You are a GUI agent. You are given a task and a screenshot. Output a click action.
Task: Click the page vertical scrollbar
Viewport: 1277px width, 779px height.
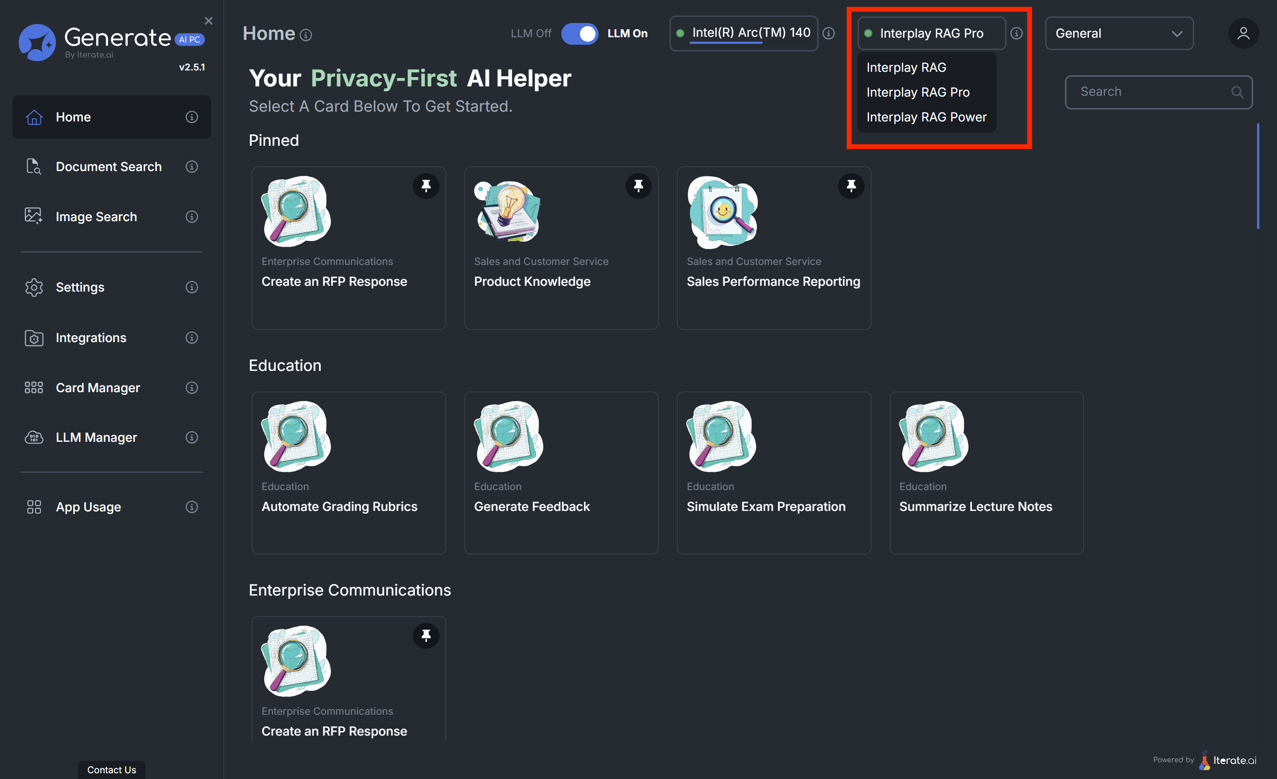click(x=1257, y=176)
